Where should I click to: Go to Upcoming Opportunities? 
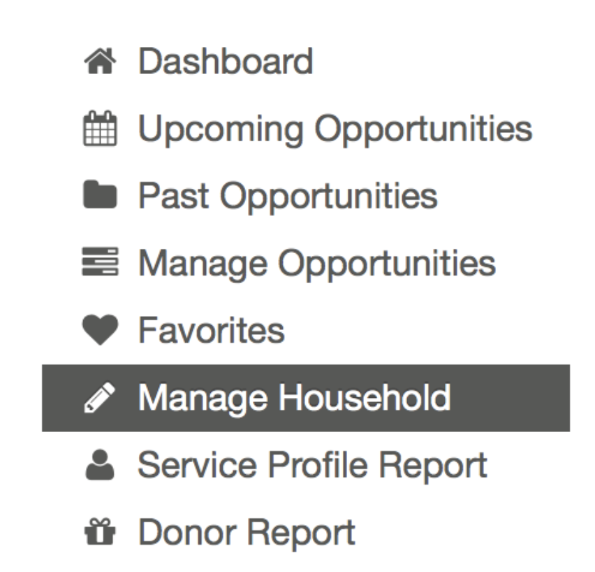pyautogui.click(x=335, y=129)
